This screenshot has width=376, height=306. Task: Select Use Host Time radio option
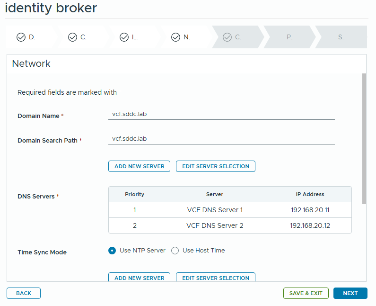pos(175,251)
